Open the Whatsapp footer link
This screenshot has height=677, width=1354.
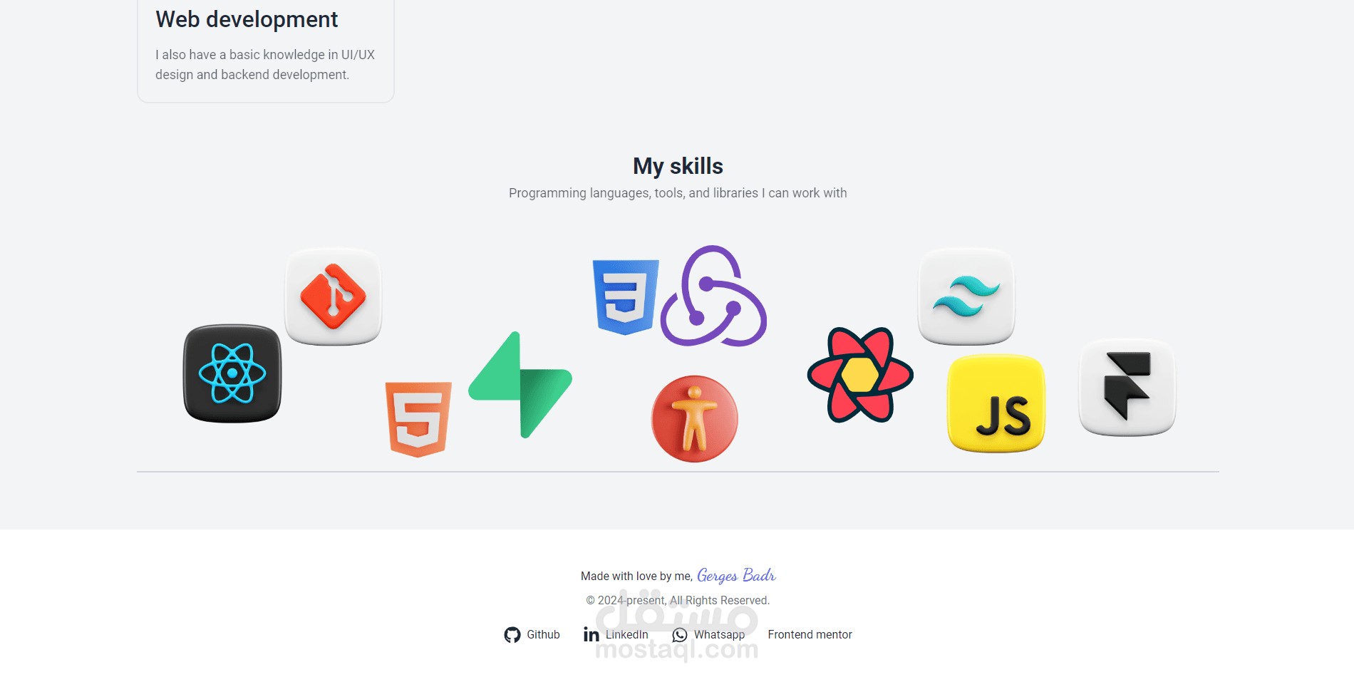pos(708,635)
